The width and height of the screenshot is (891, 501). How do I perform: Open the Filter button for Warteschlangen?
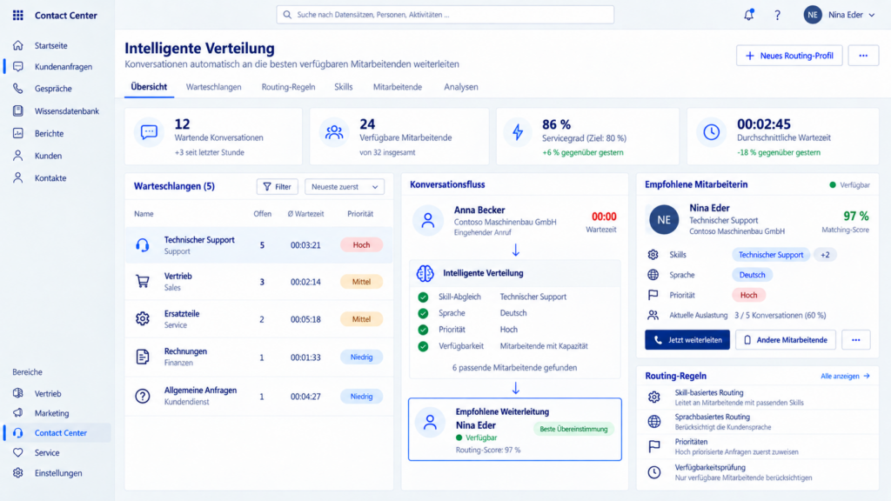(x=278, y=186)
